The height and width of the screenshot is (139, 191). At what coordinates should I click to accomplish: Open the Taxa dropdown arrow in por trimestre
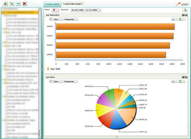pos(61,19)
